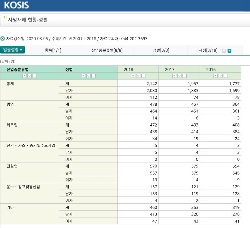The image size is (250, 228).
Task: Open the KOSIS home logo link
Action: (x=16, y=5)
